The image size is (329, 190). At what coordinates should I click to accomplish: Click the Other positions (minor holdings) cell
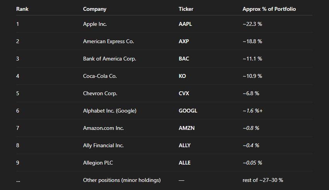pyautogui.click(x=121, y=180)
